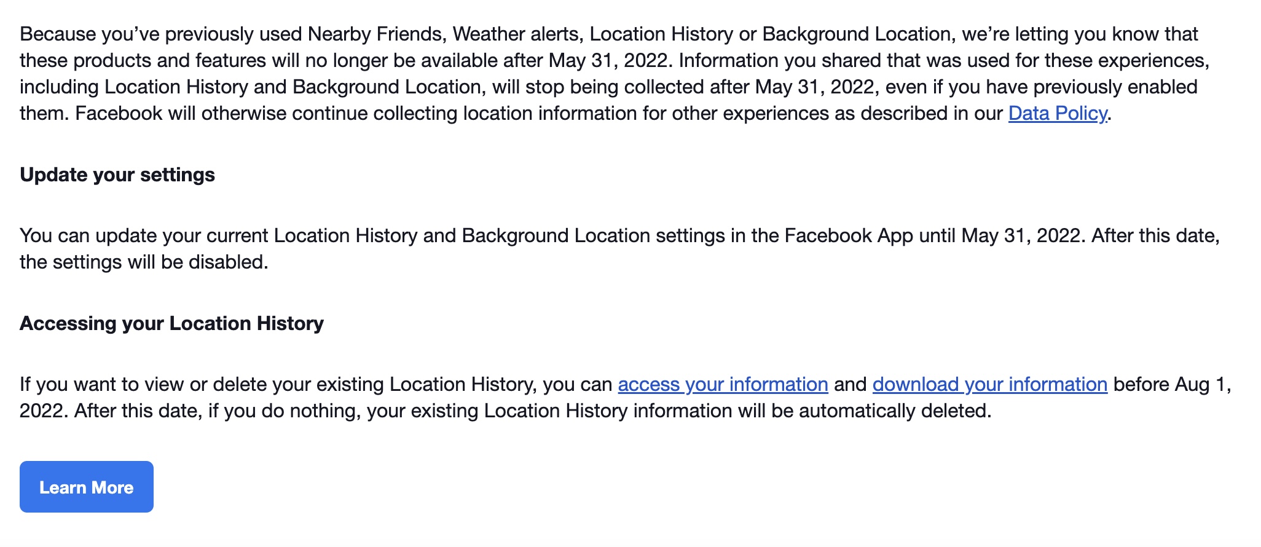Click "the settings will be disabled" sentence
The width and height of the screenshot is (1261, 547).
(x=144, y=262)
